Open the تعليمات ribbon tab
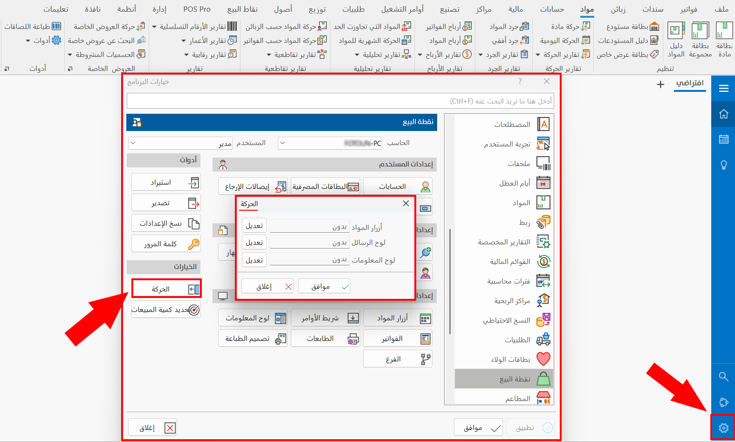The width and height of the screenshot is (735, 442). tap(56, 9)
